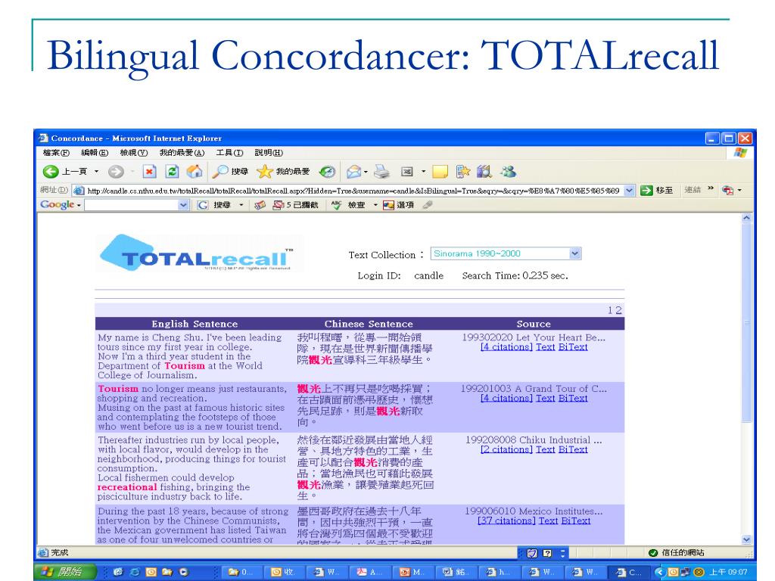Click the Text link in Mexico Institutes row
Screen dimensions: 775x581
coord(548,520)
